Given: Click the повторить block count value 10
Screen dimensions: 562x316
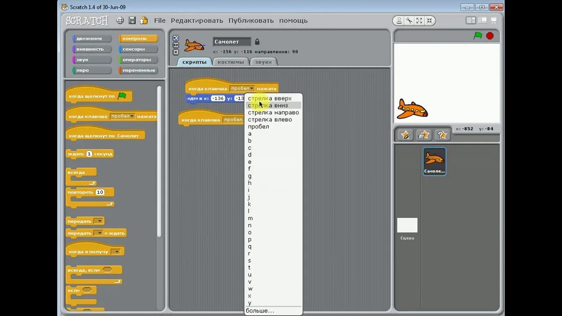Looking at the screenshot, I should point(100,192).
